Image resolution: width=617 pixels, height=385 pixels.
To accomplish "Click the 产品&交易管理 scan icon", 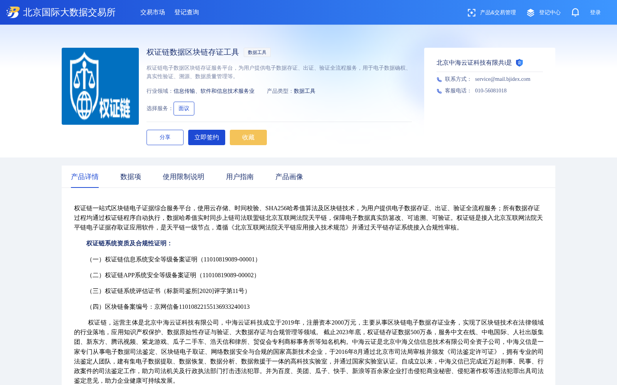I will coord(471,13).
